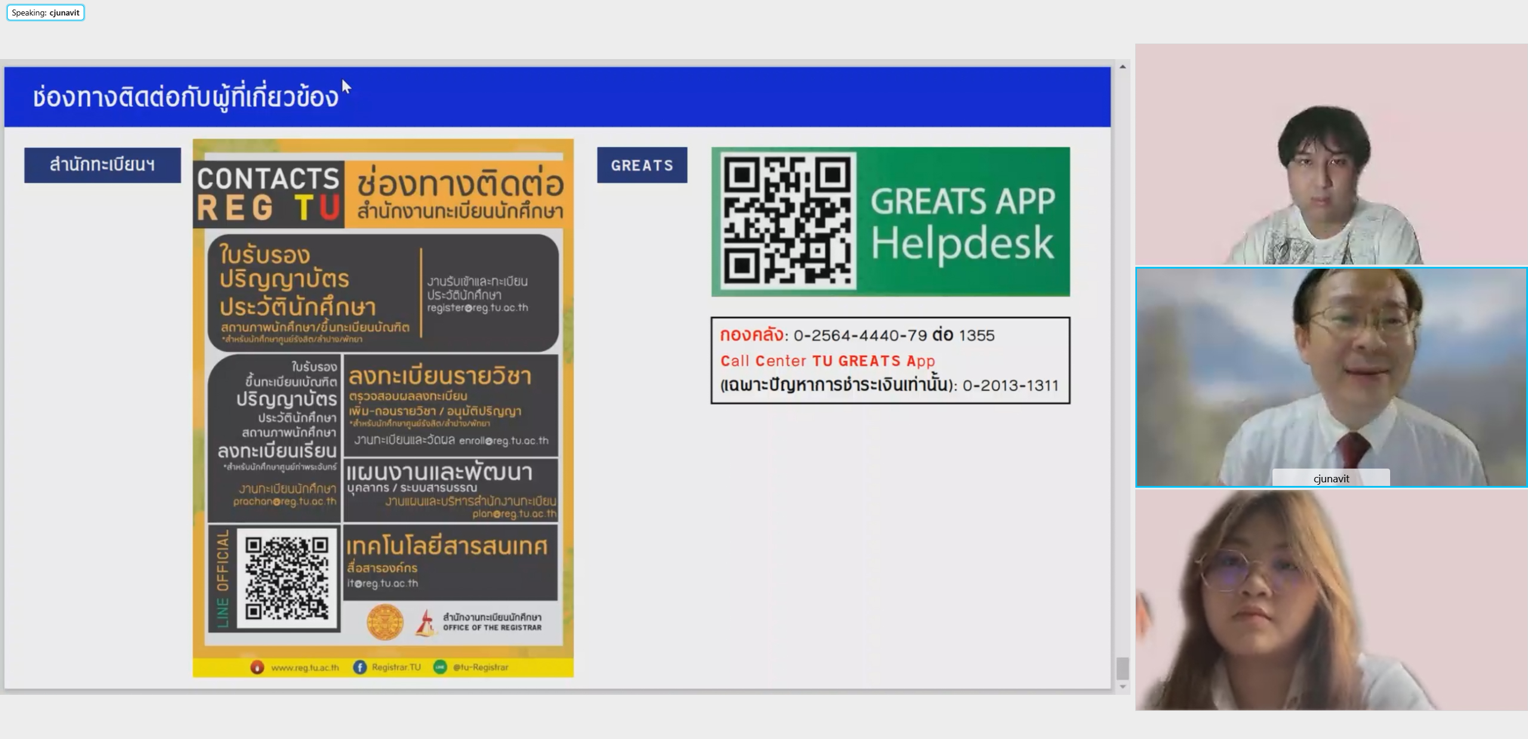Viewport: 1528px width, 739px height.
Task: Select the top participant video tile
Action: click(x=1331, y=154)
